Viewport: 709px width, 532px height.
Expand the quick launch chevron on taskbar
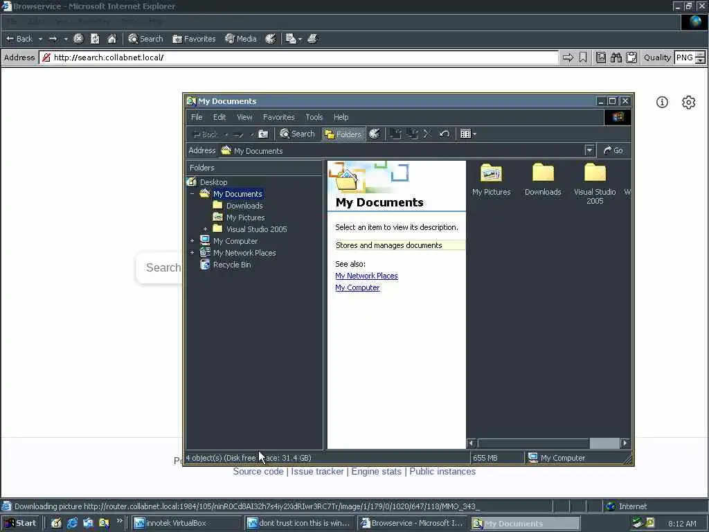[119, 522]
